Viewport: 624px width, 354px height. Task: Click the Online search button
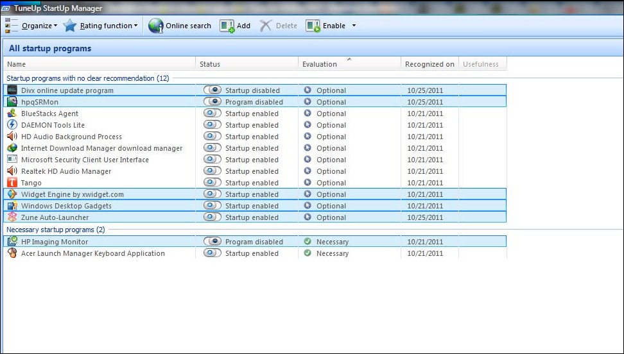[x=180, y=26]
